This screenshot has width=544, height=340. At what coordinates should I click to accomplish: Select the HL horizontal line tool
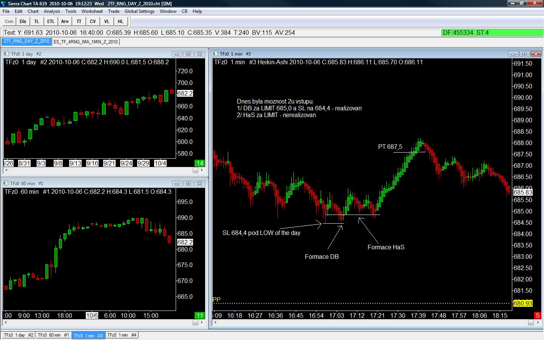(121, 22)
